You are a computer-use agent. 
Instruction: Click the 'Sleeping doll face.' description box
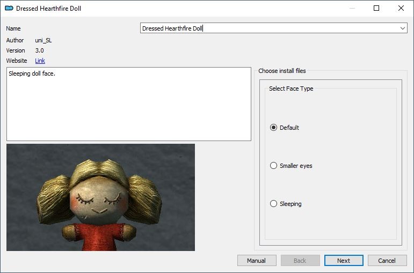pos(129,104)
